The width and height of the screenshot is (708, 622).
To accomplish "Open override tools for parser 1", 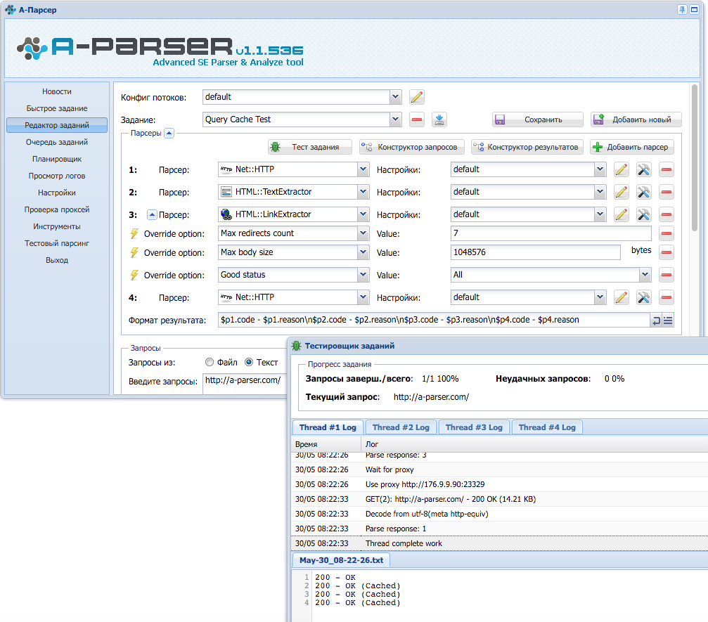I will point(643,169).
